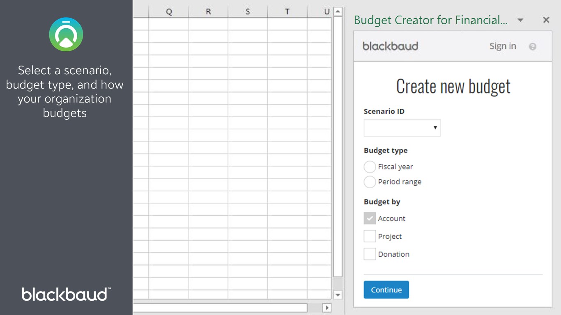Select the Period range radio button
Viewport: 561px width, 315px height.
(370, 182)
